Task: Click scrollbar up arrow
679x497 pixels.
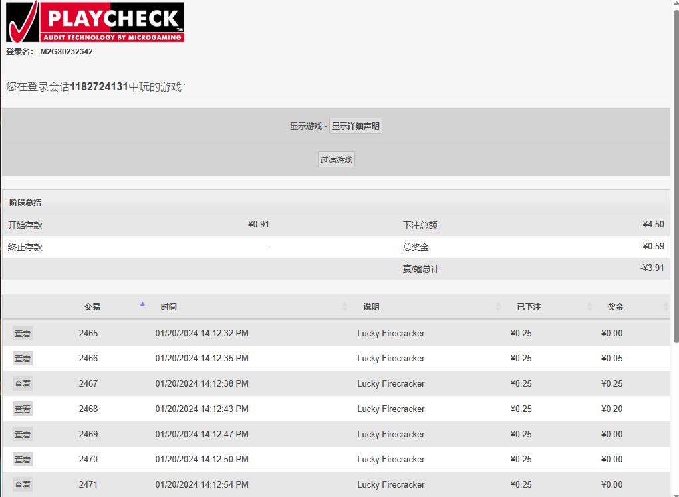Action: [x=674, y=5]
